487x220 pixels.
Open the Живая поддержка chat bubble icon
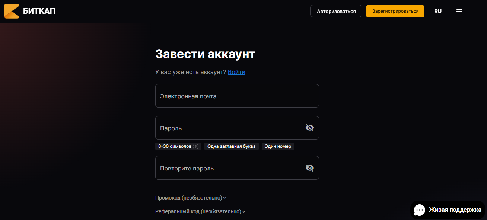point(420,210)
